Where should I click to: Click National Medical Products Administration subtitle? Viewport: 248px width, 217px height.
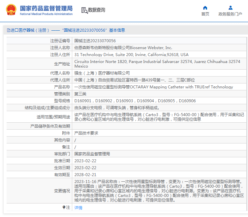(x=46, y=14)
